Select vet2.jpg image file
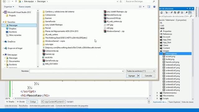Screen dimensions: 199x112 tap(109, 28)
